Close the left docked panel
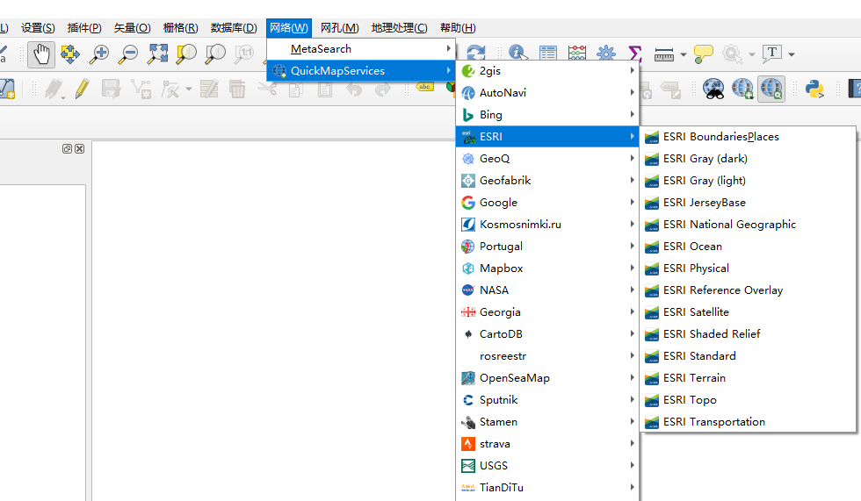Screen dimensions: 861x501 [x=80, y=148]
